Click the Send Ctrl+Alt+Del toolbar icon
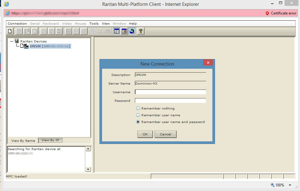The height and width of the screenshot is (191, 300). pyautogui.click(x=84, y=31)
